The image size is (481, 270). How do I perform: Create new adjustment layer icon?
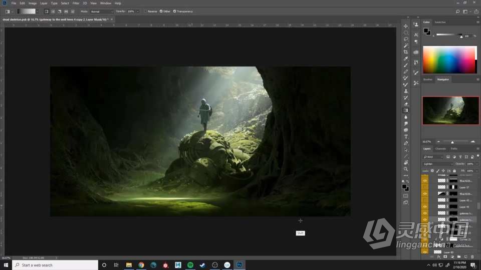pyautogui.click(x=452, y=257)
